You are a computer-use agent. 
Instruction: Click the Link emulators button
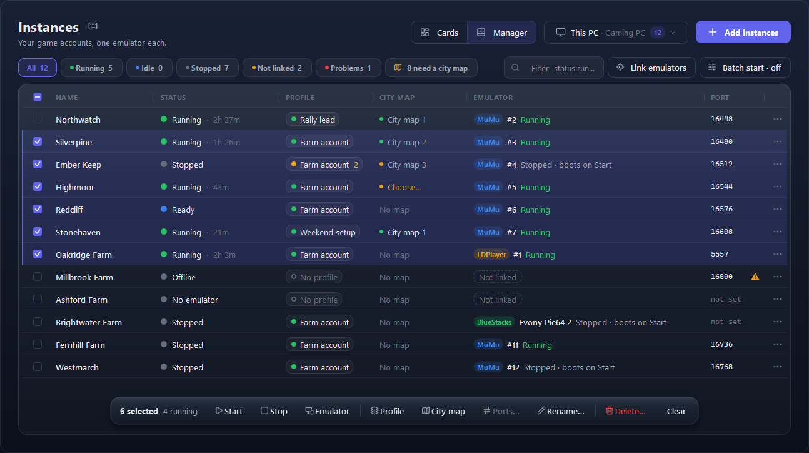(x=651, y=68)
